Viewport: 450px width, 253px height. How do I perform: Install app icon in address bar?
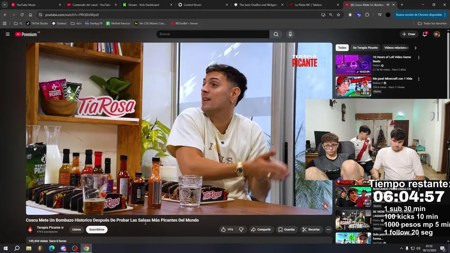pyautogui.click(x=323, y=15)
